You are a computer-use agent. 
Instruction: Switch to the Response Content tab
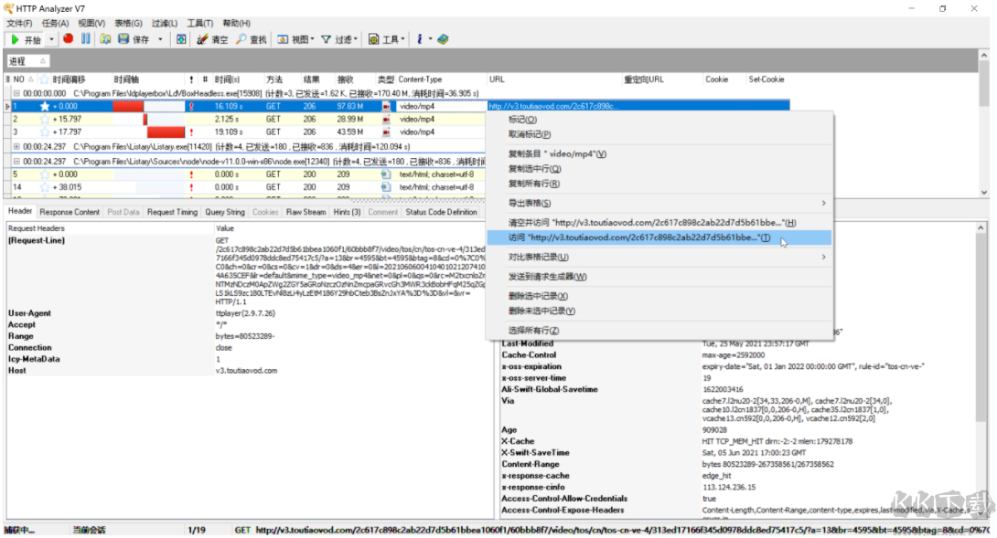tap(70, 212)
